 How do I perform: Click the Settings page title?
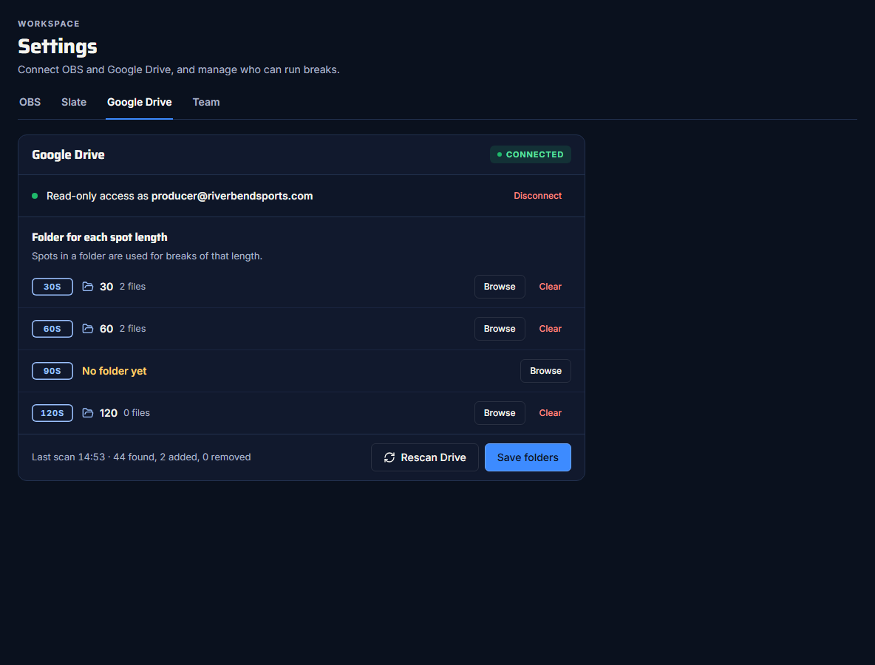pyautogui.click(x=58, y=47)
